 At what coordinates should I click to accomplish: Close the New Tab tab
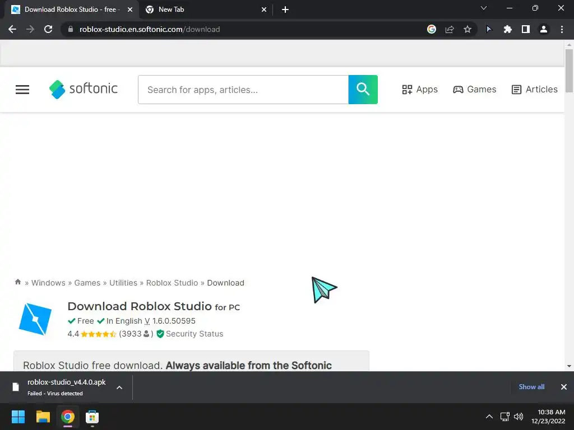pos(264,10)
